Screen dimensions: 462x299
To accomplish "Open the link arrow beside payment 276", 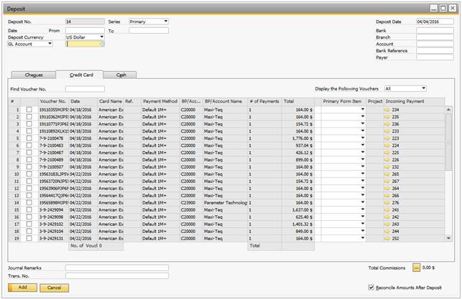I will 387,203.
